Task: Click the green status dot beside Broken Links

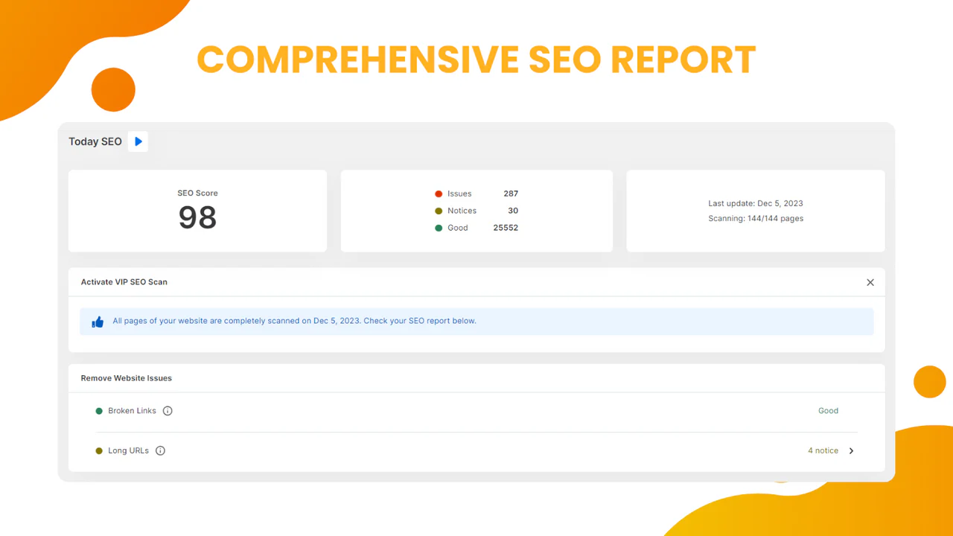Action: pyautogui.click(x=99, y=411)
